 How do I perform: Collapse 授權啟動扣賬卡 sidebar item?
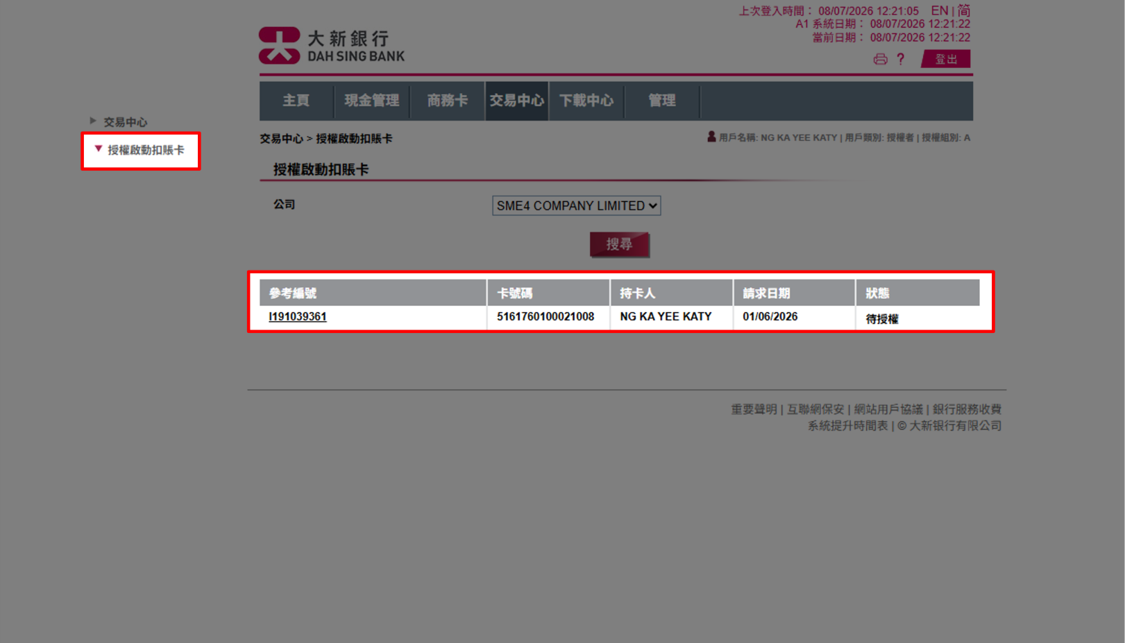(145, 150)
